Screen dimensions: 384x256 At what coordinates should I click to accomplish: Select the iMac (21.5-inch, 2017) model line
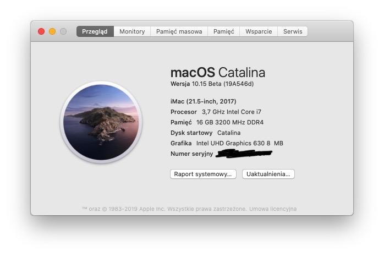(x=204, y=101)
